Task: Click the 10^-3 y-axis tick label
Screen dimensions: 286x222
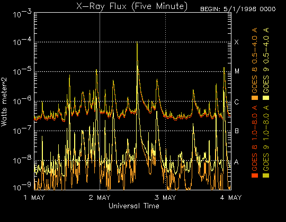Action: point(22,14)
